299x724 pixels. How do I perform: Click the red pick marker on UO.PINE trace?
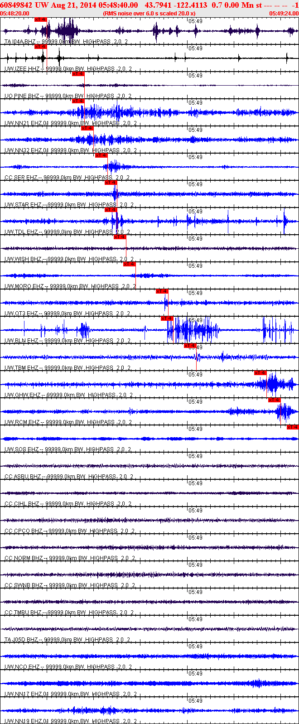point(78,74)
